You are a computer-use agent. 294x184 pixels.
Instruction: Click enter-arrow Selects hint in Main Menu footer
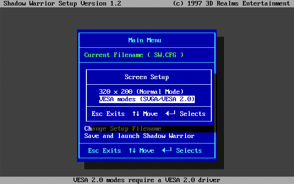pyautogui.click(x=182, y=150)
